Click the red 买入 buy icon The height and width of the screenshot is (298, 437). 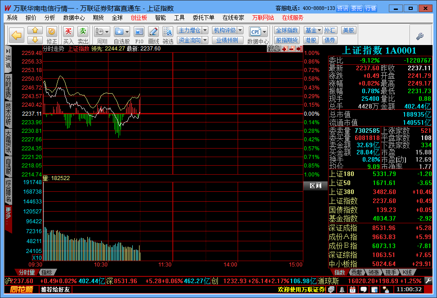68,32
